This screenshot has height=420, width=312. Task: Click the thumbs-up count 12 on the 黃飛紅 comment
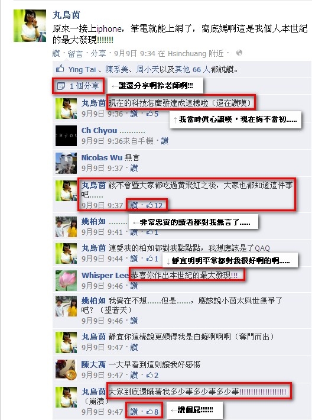(155, 205)
